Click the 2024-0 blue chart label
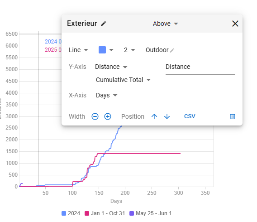Viewport: 257px width, 222px height. click(x=53, y=42)
